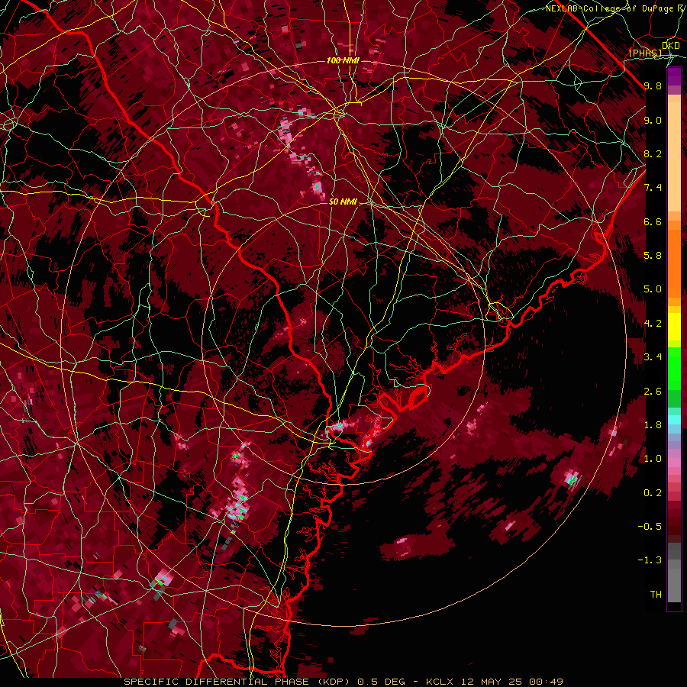Click the -1.3 scale label
The image size is (687, 687).
650,560
